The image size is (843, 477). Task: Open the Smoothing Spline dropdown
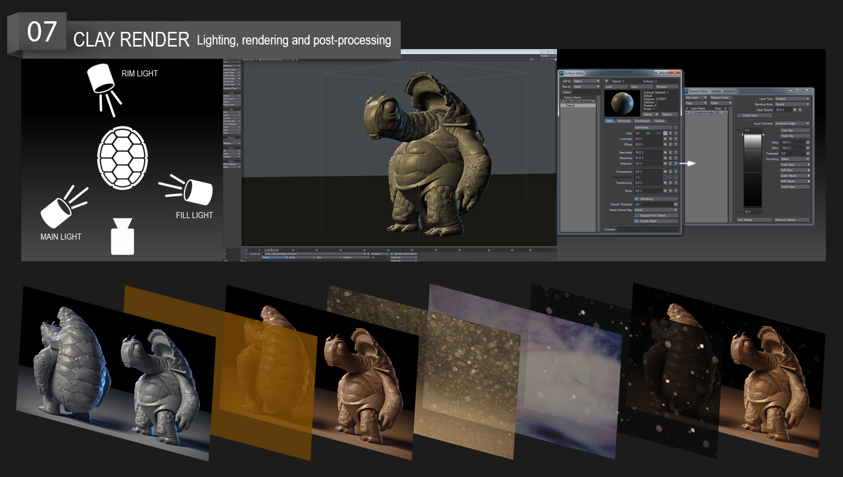pos(795,159)
